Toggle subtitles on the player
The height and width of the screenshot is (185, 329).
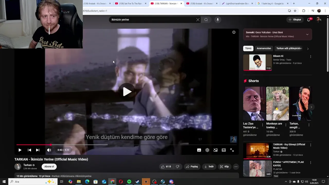pos(199,150)
